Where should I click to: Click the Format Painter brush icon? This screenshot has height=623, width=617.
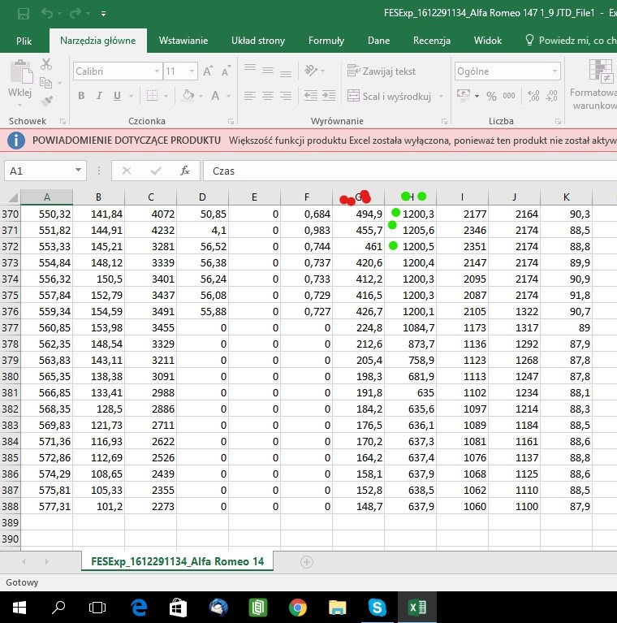(x=46, y=101)
